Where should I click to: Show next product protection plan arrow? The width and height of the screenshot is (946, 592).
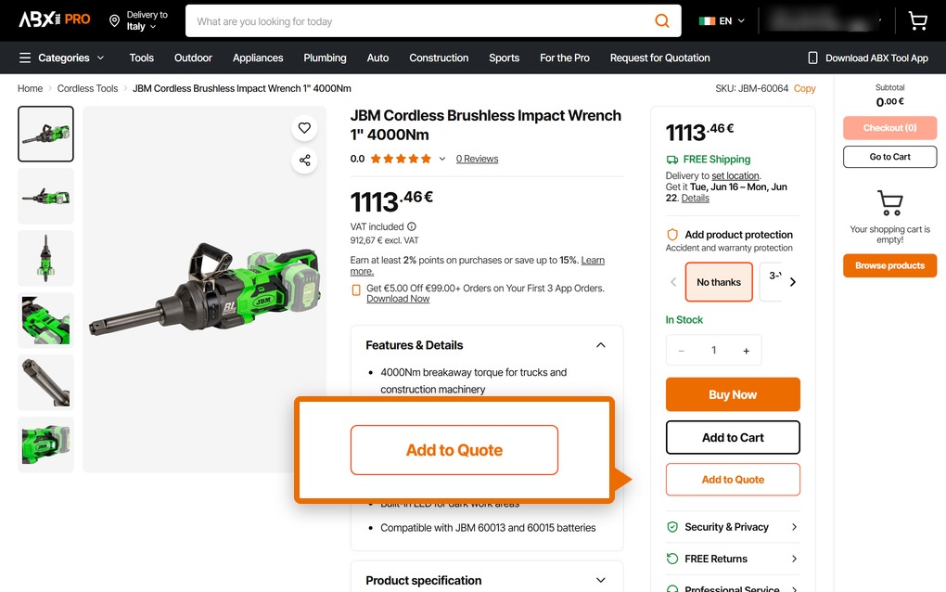(x=793, y=282)
